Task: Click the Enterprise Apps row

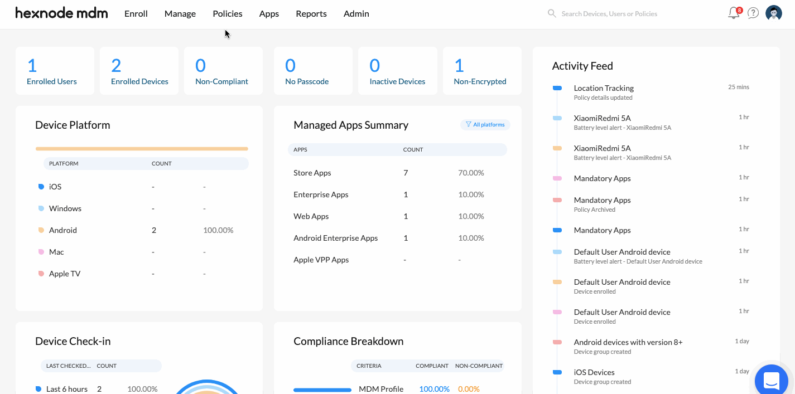Action: click(x=397, y=194)
